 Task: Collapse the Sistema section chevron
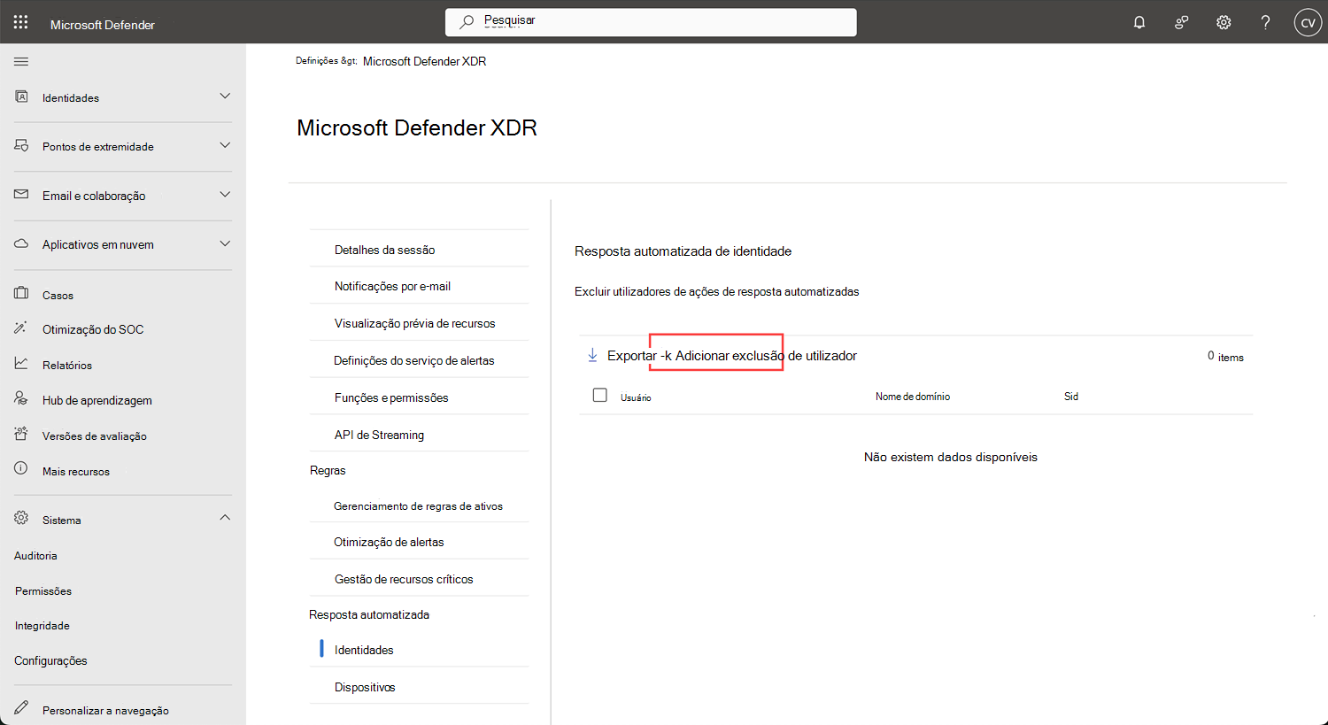(x=225, y=518)
